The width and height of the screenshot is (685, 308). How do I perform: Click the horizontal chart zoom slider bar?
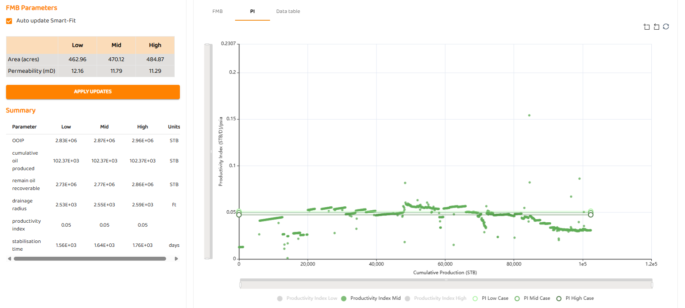click(446, 284)
